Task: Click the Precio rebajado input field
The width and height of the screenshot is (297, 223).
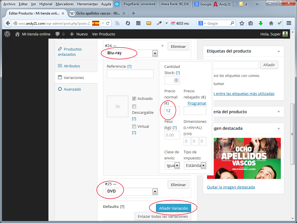Action: (195, 111)
